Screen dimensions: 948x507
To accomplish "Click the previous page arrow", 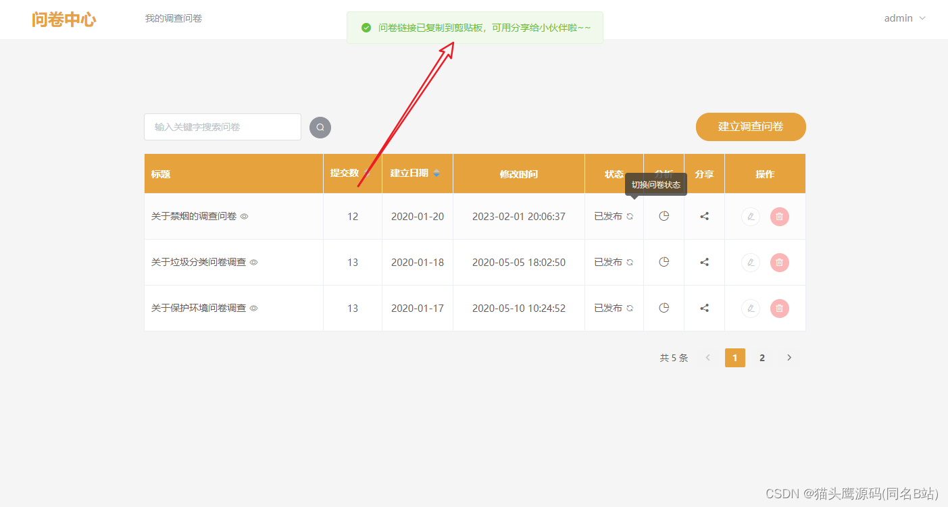I will coord(708,358).
